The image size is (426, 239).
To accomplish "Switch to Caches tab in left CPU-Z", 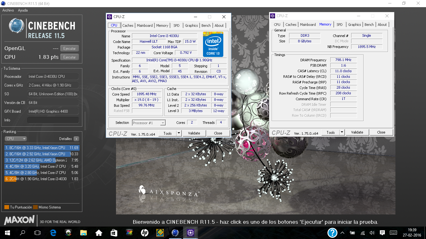I will coord(128,26).
